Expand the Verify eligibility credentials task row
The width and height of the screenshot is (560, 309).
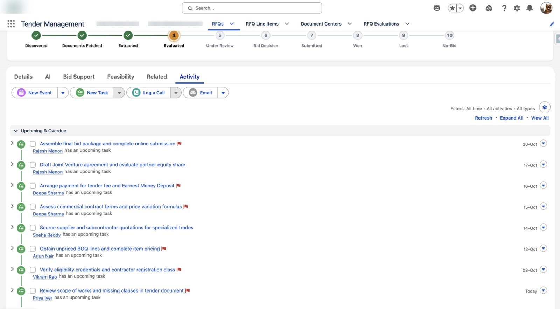pos(12,269)
